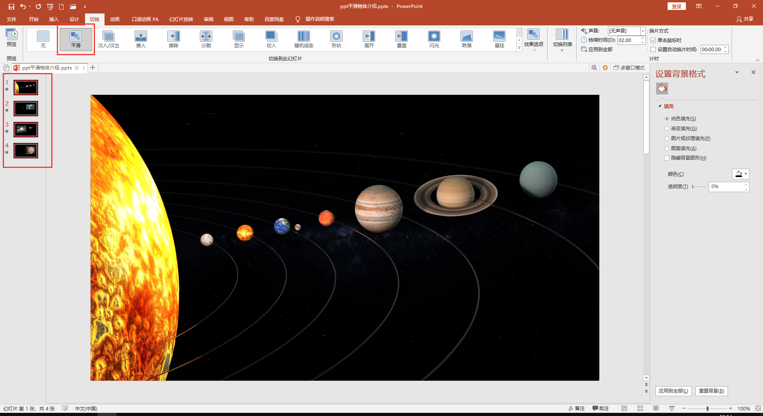Toggle 单击鼠标时 on mouse click checkbox
Image resolution: width=763 pixels, height=416 pixels.
pos(653,40)
